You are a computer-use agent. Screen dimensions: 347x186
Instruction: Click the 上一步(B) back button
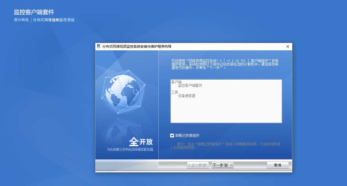click(198, 165)
